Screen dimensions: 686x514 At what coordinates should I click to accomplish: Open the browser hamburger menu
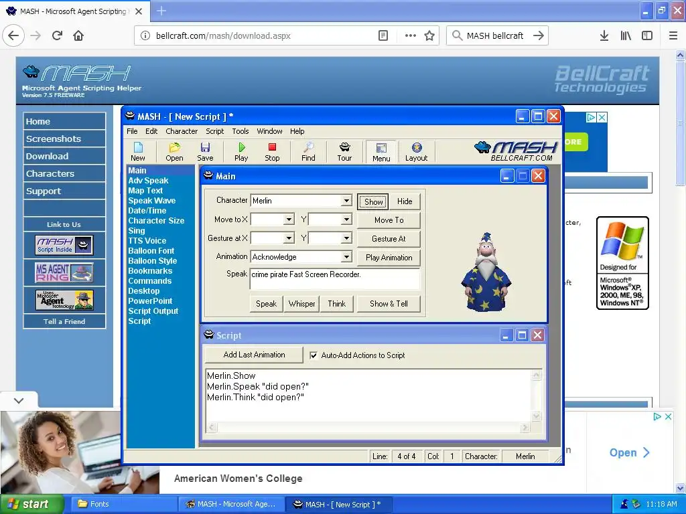[673, 36]
